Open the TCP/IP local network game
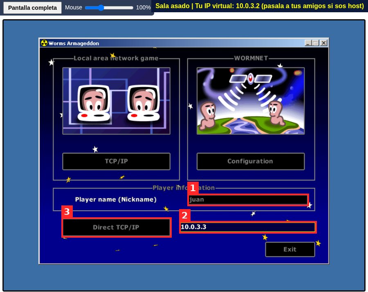 [117, 161]
